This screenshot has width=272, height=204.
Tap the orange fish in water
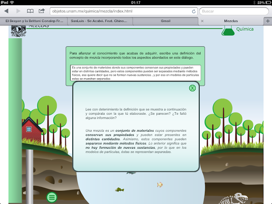[x=160, y=184]
